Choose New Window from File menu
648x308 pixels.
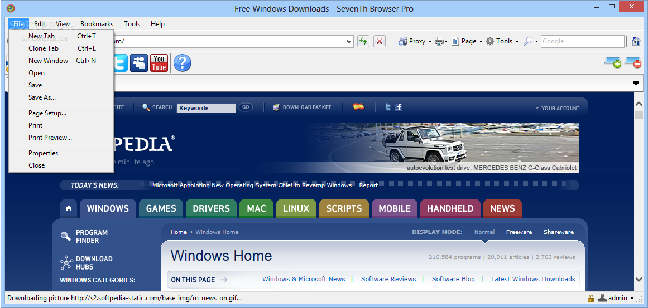(x=61, y=61)
